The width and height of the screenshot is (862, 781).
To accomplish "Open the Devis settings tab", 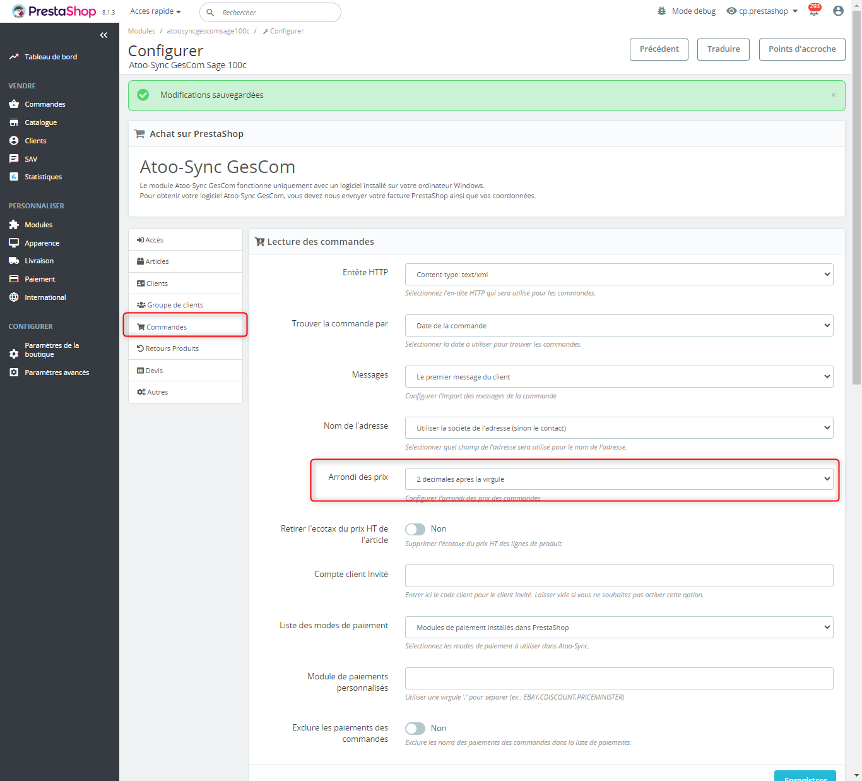I will [x=186, y=371].
